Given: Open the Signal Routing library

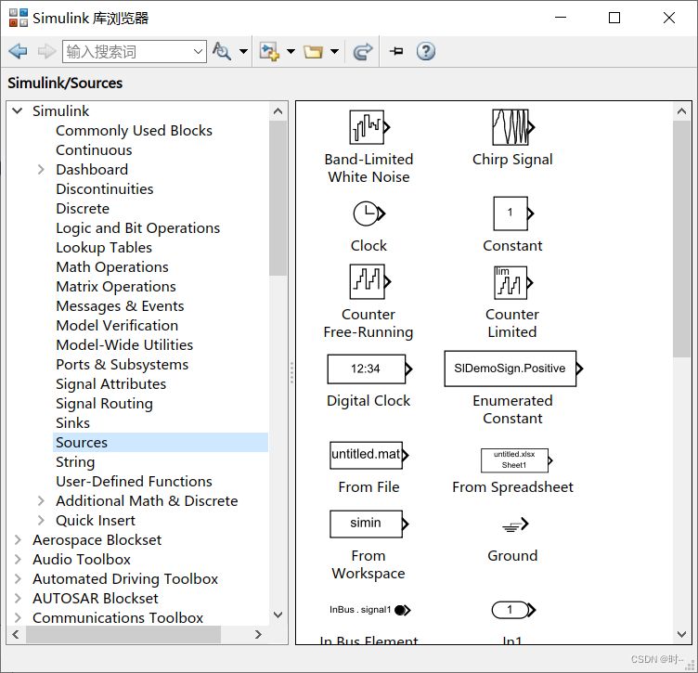Looking at the screenshot, I should pos(104,404).
